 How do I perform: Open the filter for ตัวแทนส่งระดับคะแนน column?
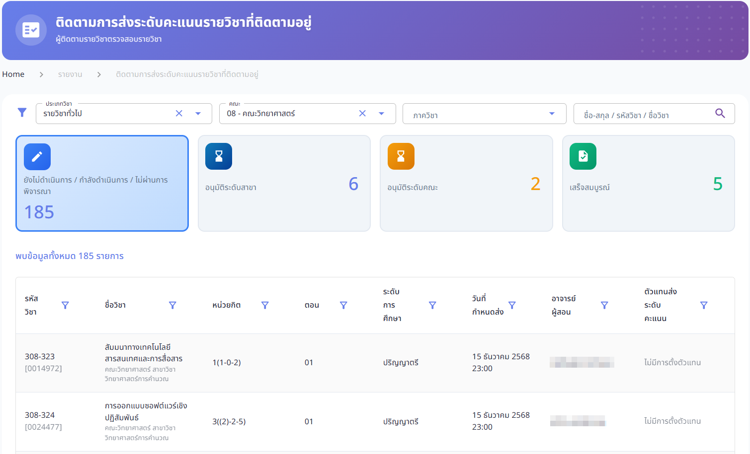pos(704,305)
